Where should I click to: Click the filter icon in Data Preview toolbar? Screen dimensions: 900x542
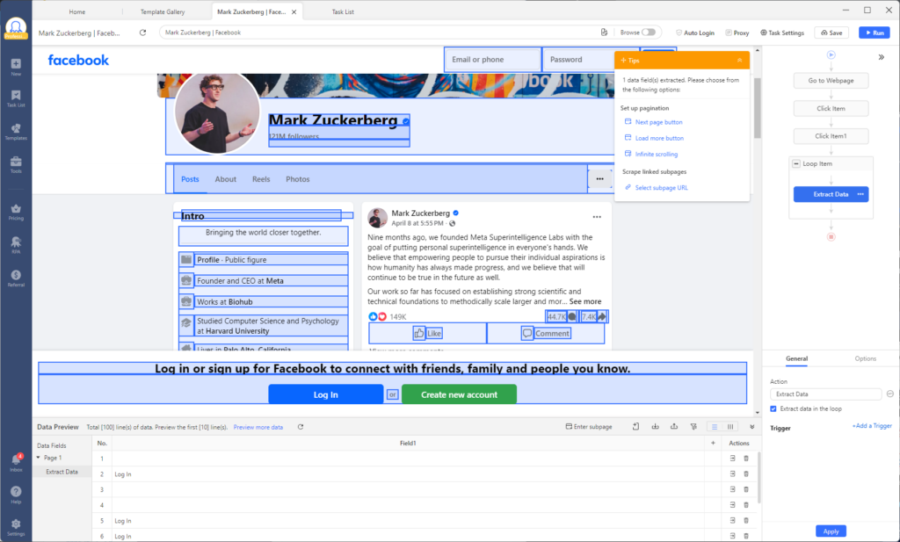click(x=693, y=427)
